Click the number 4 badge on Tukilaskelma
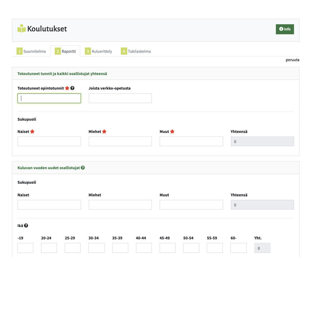 pos(124,51)
